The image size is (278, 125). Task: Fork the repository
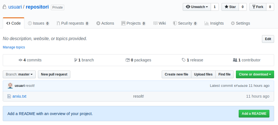258,7
